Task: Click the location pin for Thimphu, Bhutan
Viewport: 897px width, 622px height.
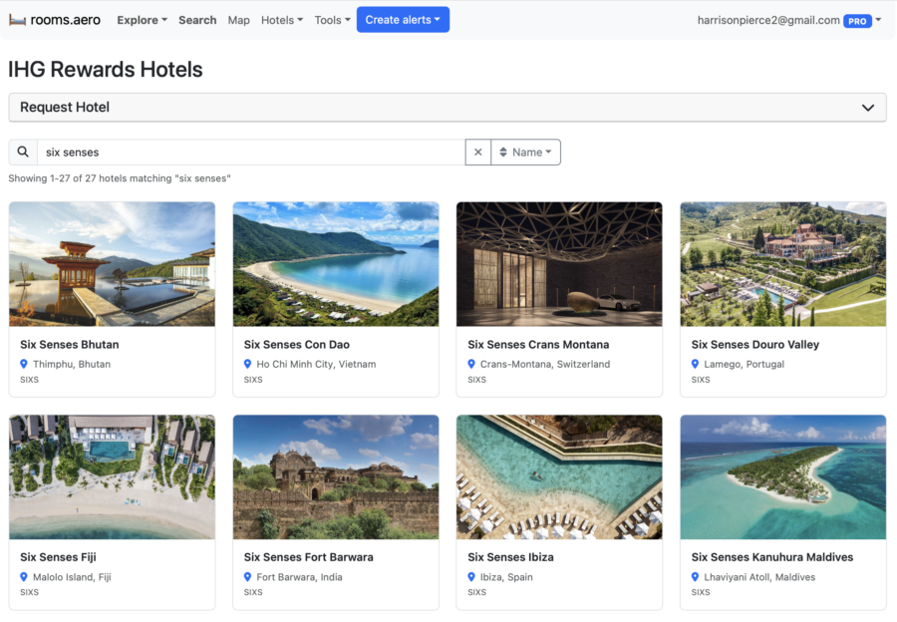Action: [x=24, y=364]
